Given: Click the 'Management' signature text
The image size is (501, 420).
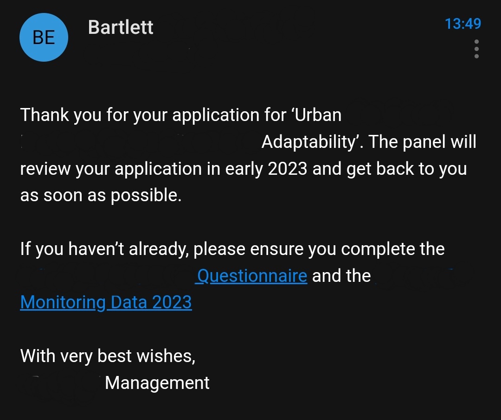Looking at the screenshot, I should pyautogui.click(x=157, y=383).
